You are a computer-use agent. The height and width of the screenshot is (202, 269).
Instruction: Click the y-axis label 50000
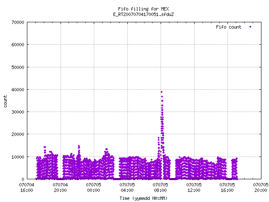(x=18, y=67)
